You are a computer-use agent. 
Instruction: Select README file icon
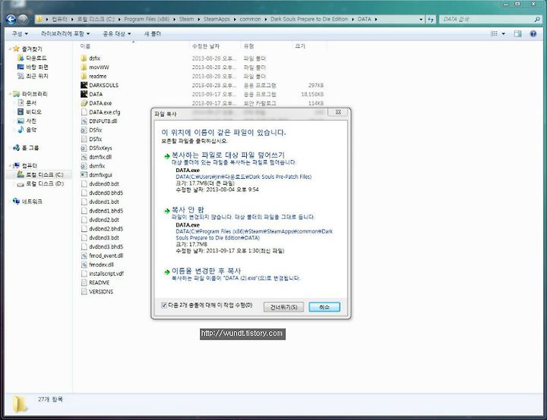point(84,283)
